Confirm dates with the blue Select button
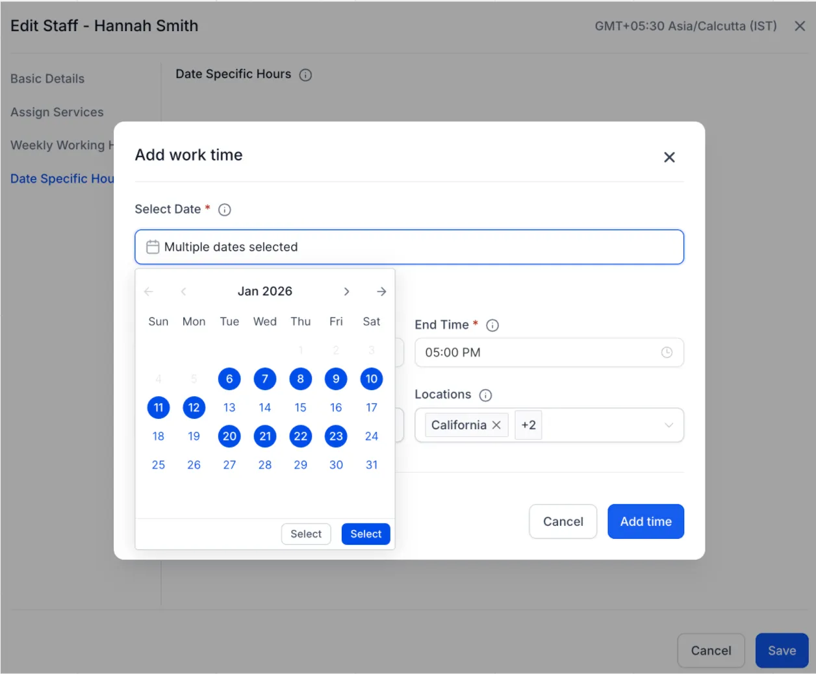The height and width of the screenshot is (674, 816). [366, 534]
